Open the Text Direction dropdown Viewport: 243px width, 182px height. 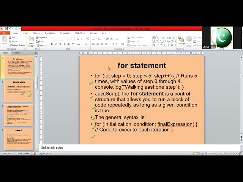[136, 38]
